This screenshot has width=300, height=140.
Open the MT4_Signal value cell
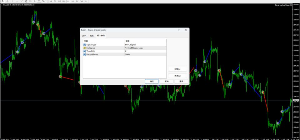pyautogui.click(x=145, y=44)
